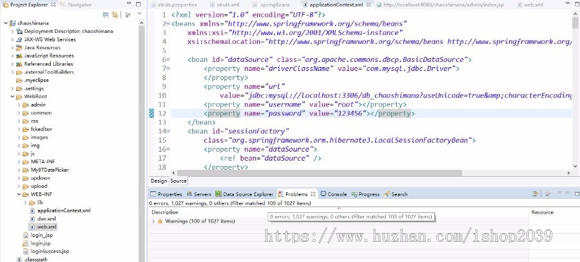Open the Problems view menu triangle
Viewport: 580px width, 262px height.
tap(559, 193)
